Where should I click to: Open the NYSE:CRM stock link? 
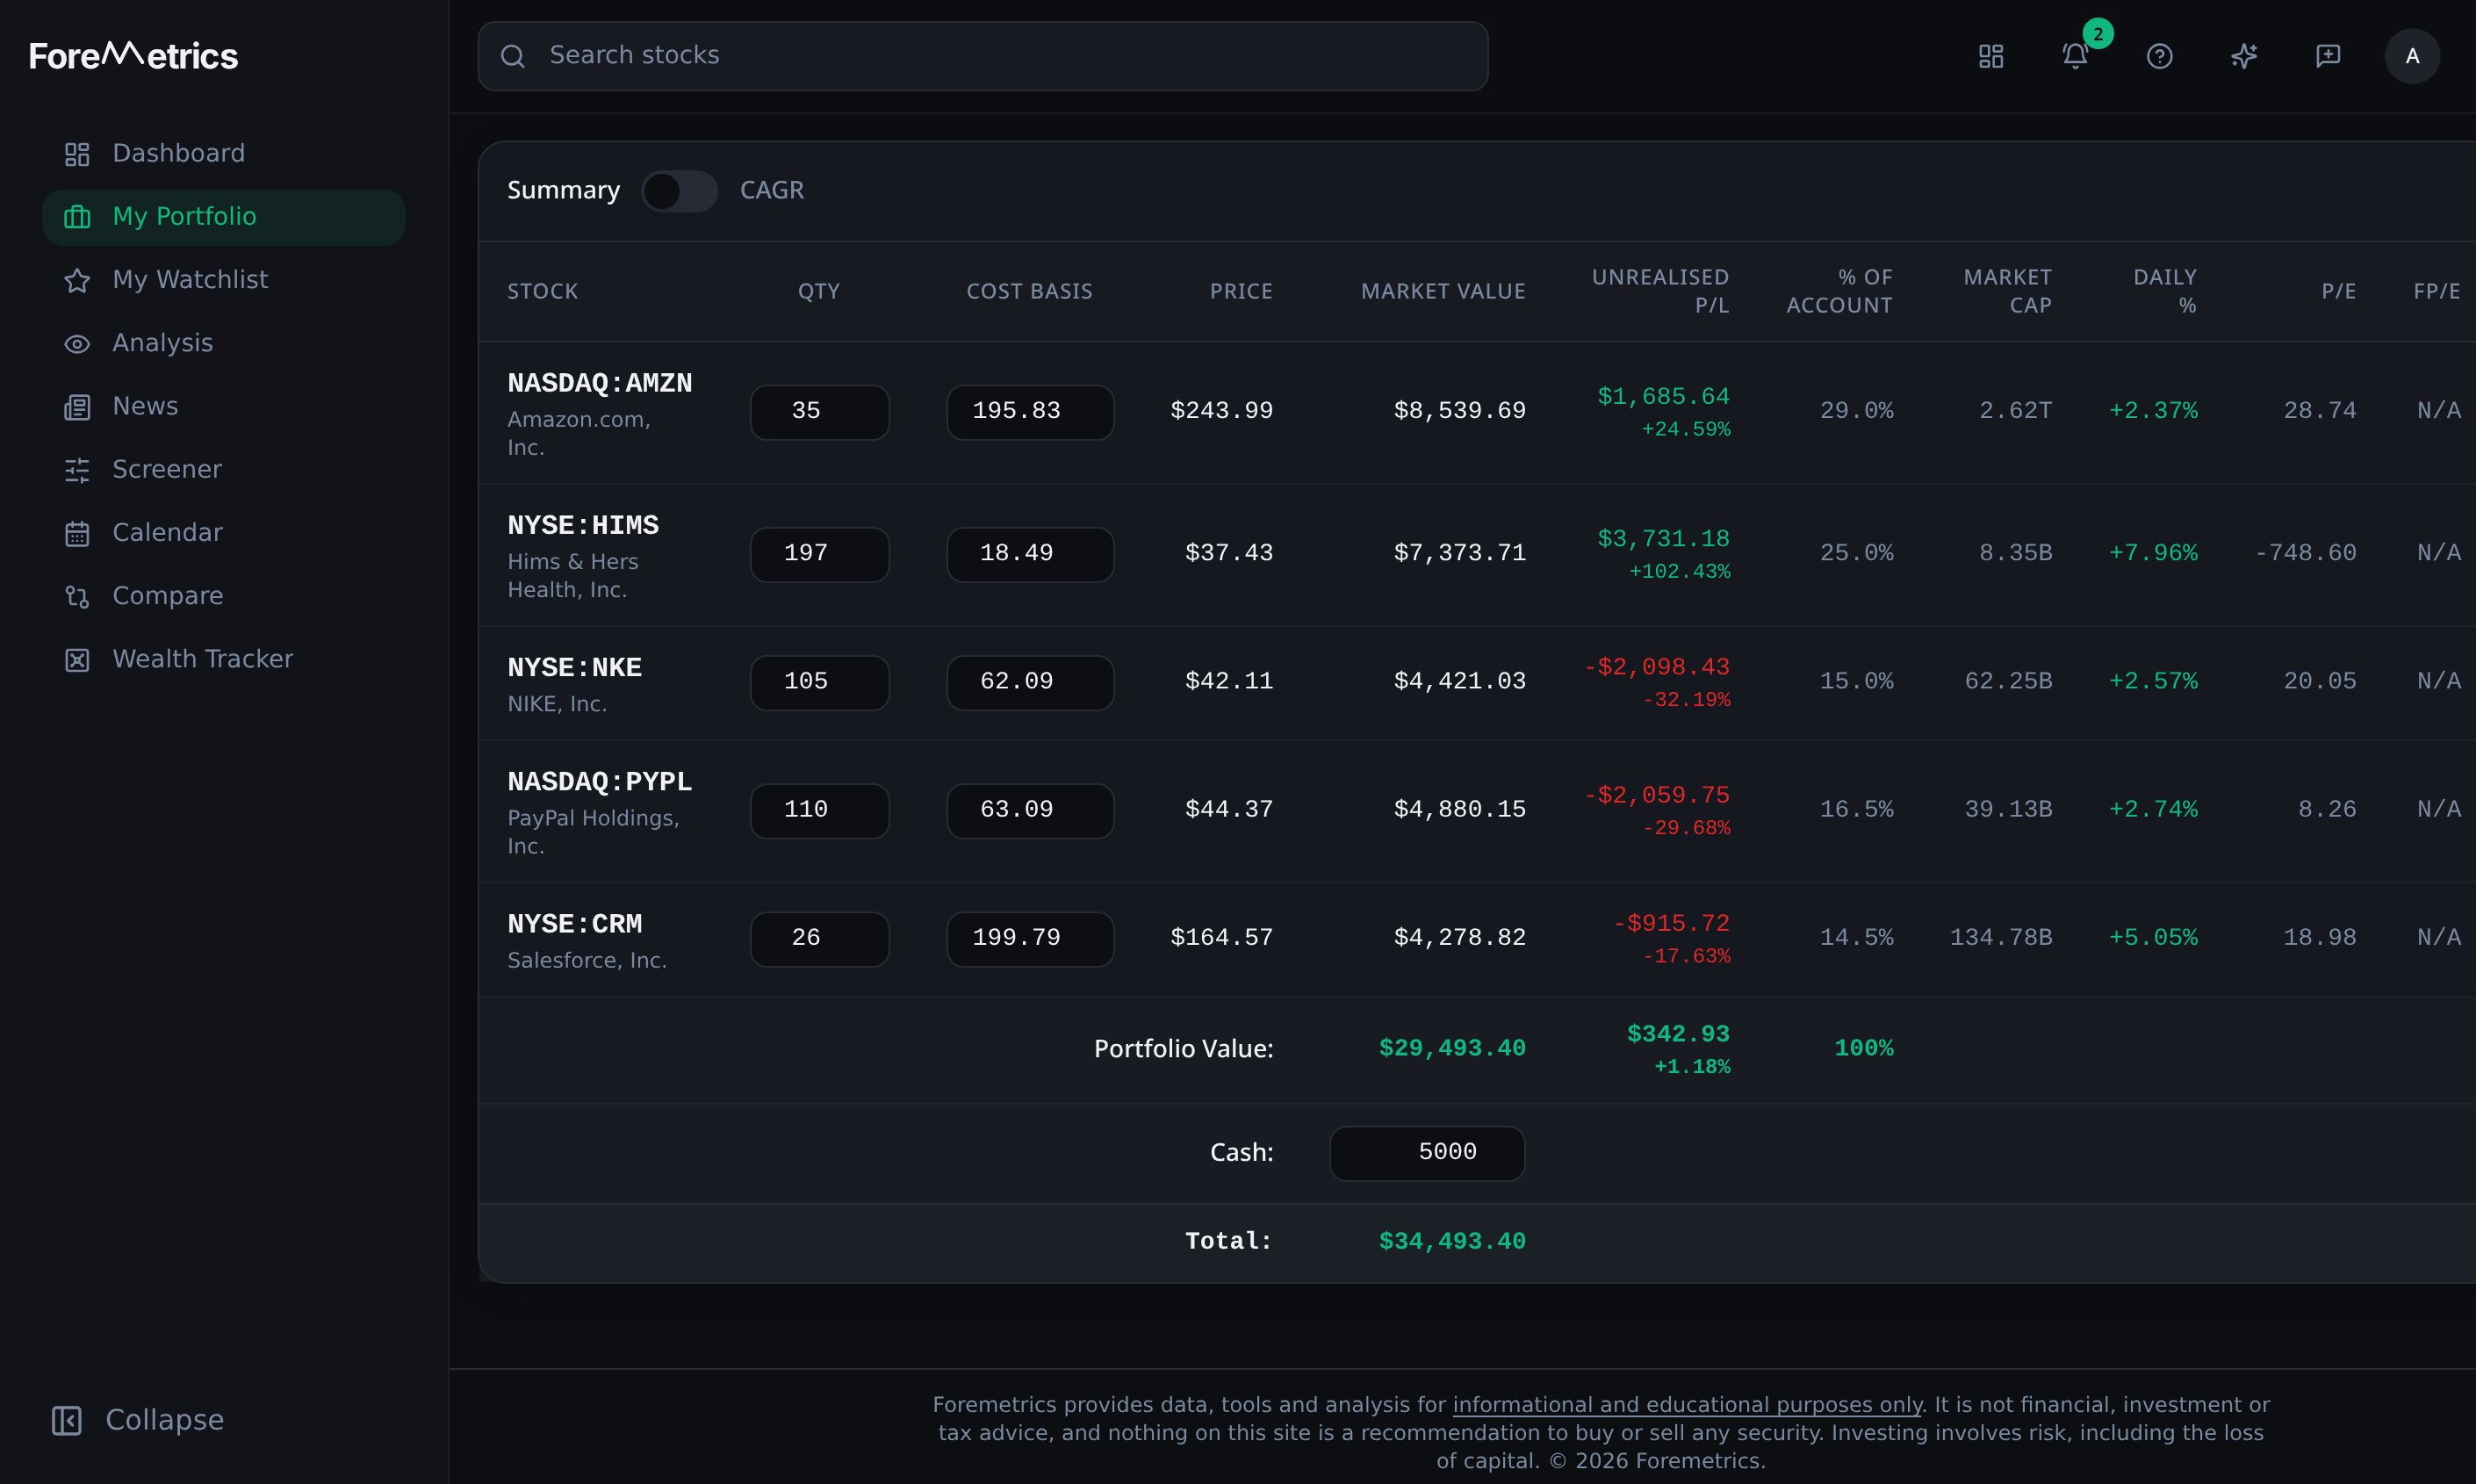coord(575,924)
